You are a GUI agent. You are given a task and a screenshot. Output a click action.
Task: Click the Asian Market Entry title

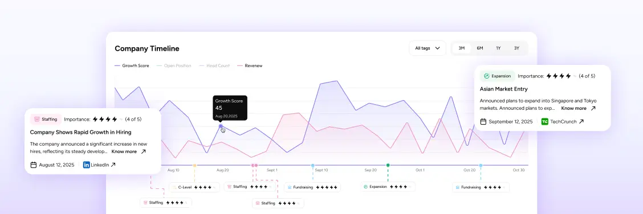(503, 89)
